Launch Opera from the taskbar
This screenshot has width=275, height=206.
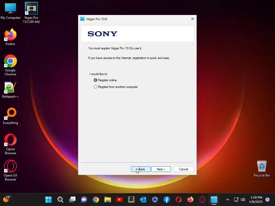pyautogui.click(x=179, y=200)
